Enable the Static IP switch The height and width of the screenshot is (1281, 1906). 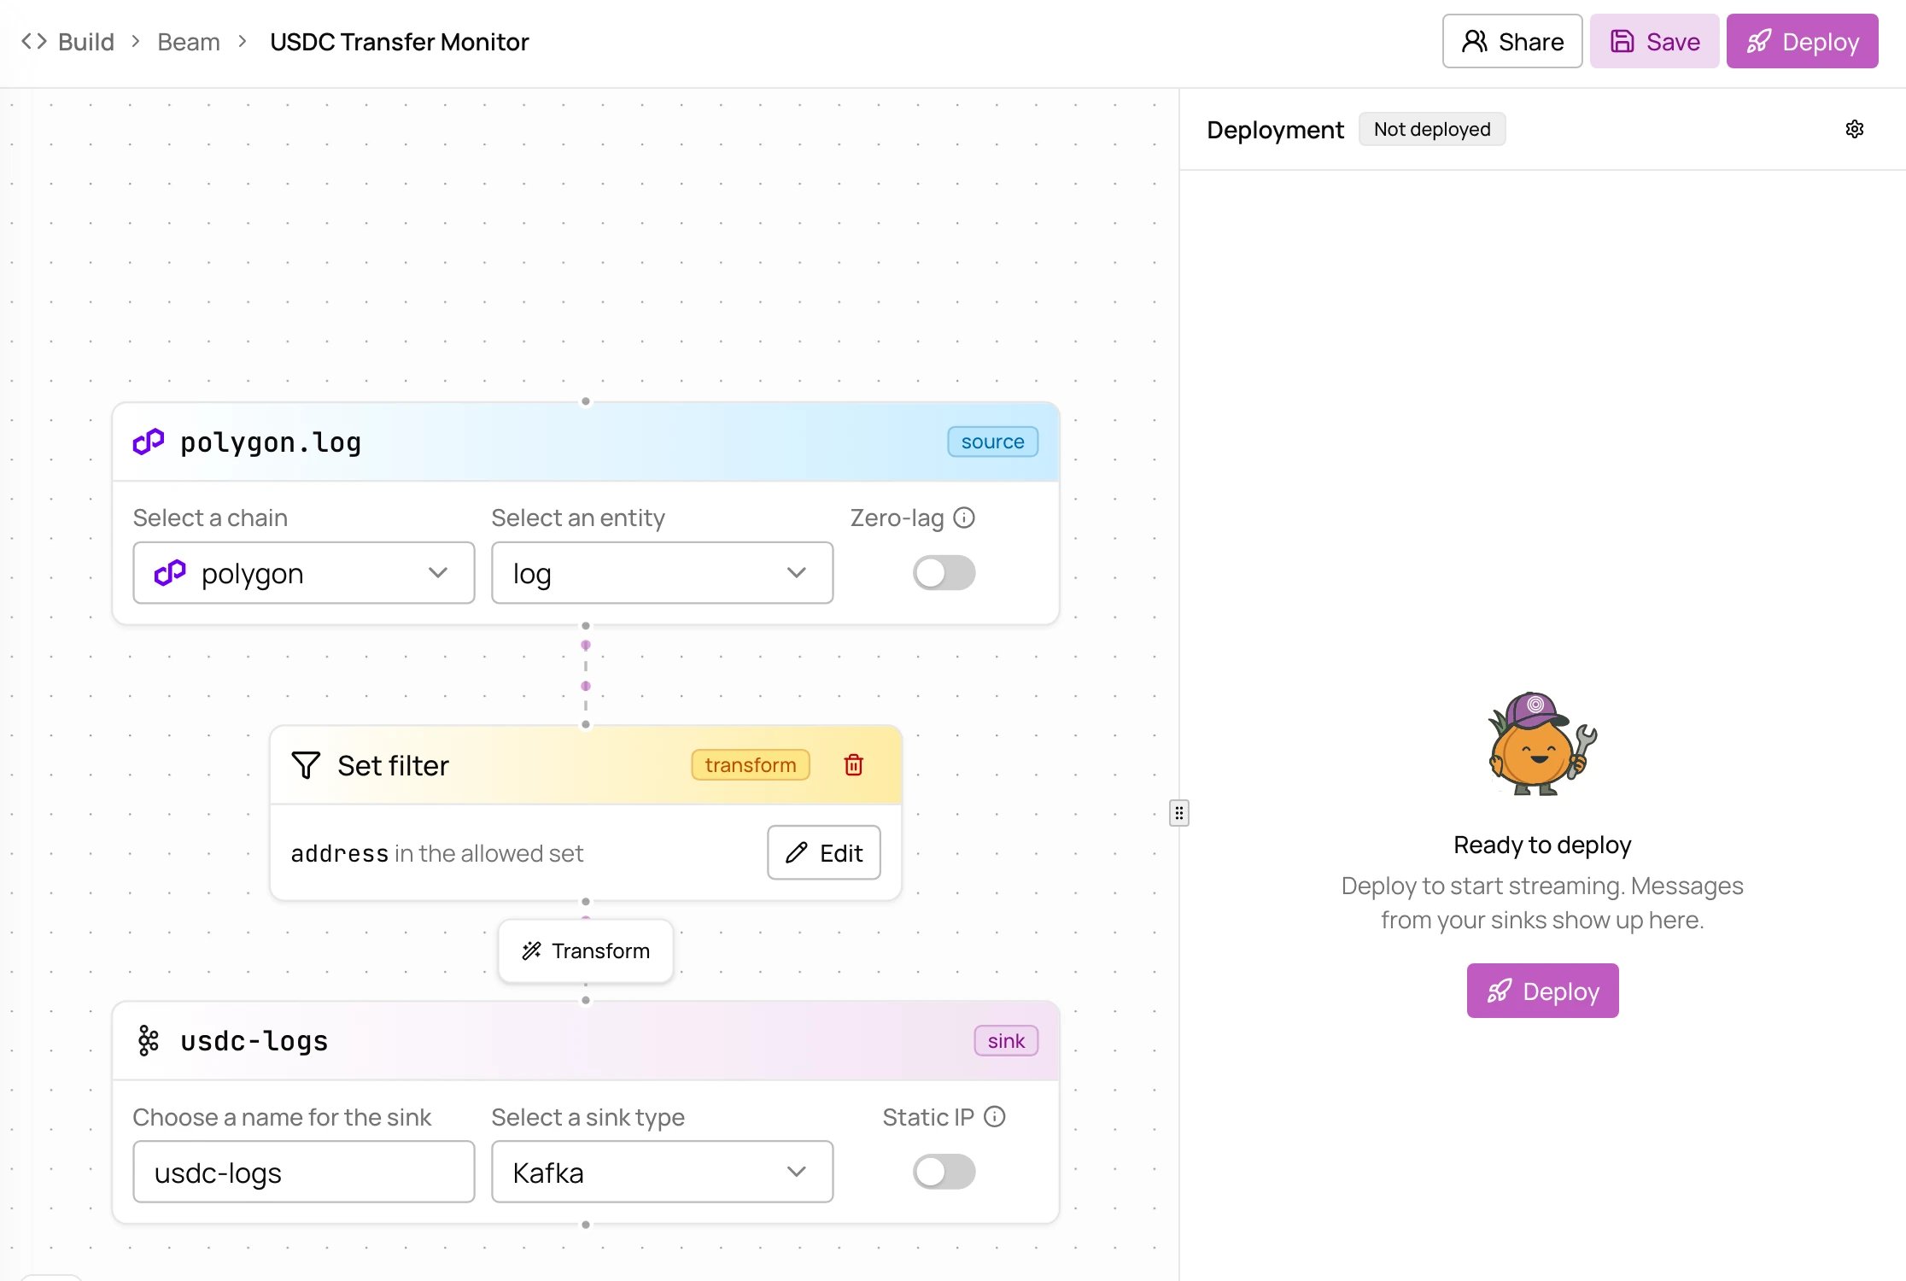tap(944, 1171)
